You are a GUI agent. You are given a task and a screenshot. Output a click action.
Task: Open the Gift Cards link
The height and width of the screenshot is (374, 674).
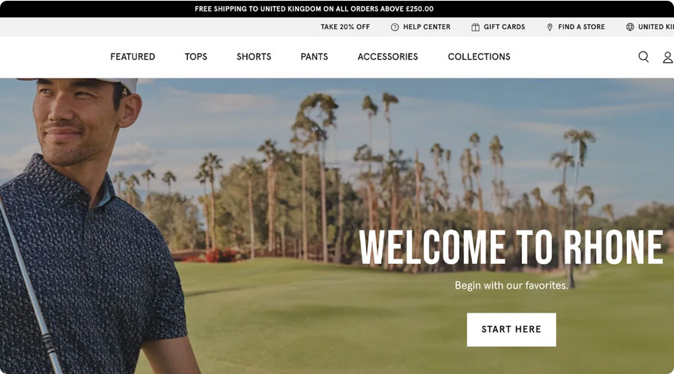504,27
